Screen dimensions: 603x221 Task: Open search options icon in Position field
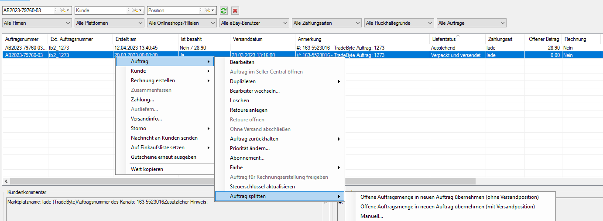(209, 10)
